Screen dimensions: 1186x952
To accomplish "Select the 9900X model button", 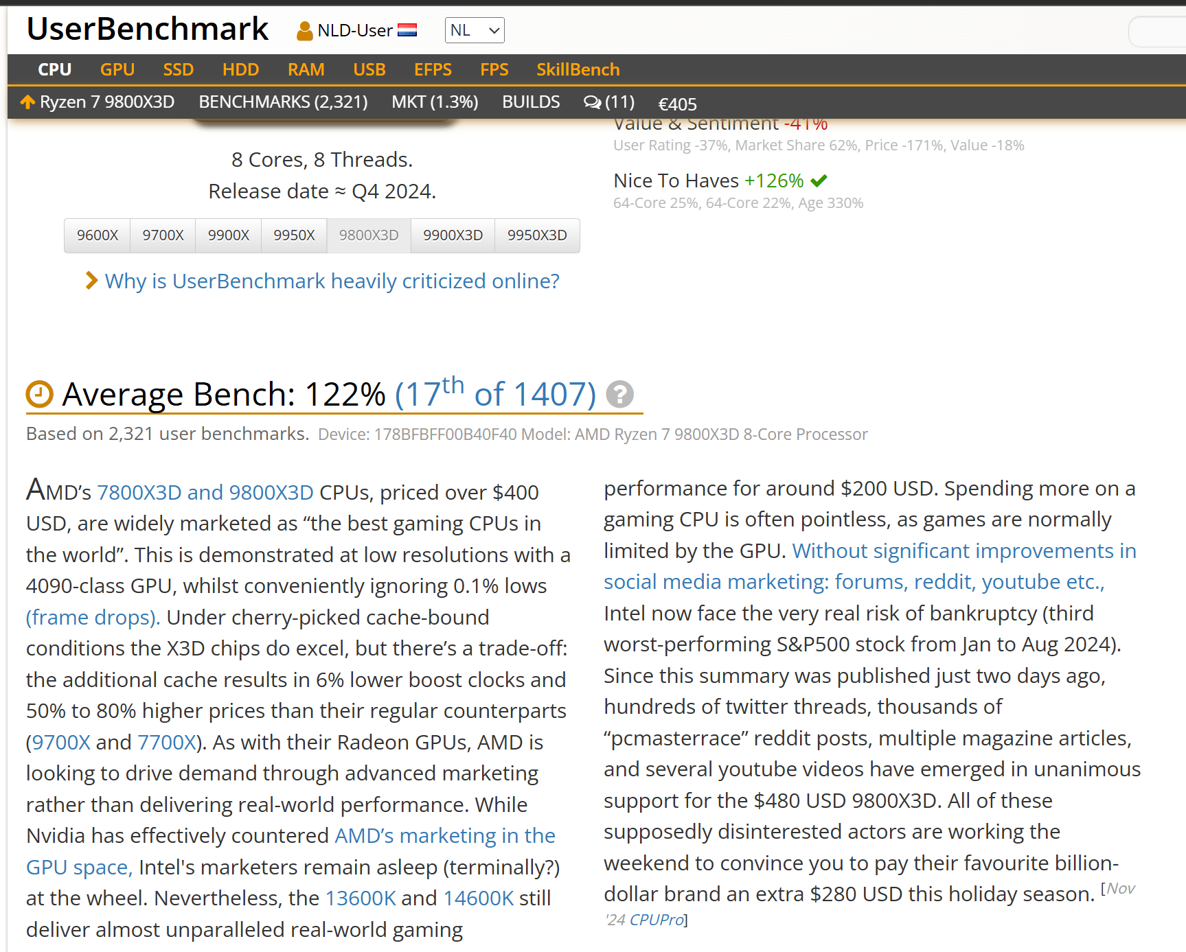I will coord(228,235).
